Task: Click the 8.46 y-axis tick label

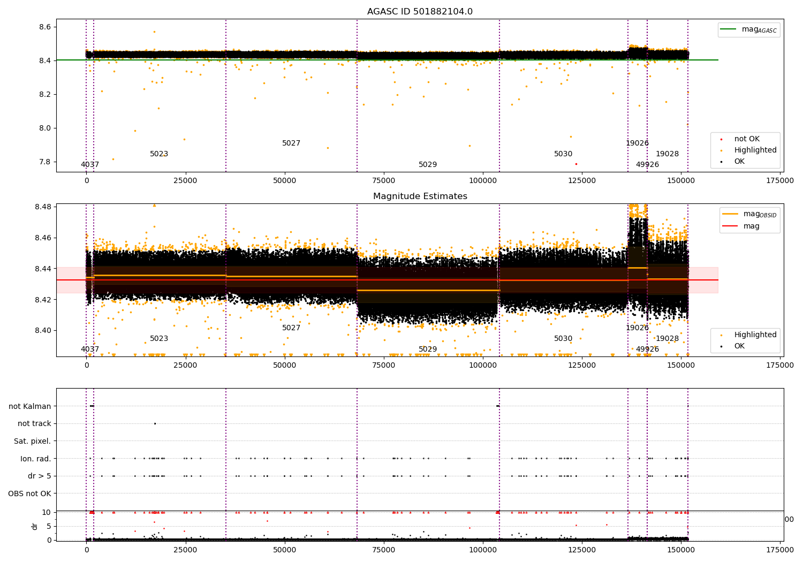Action: coord(43,238)
